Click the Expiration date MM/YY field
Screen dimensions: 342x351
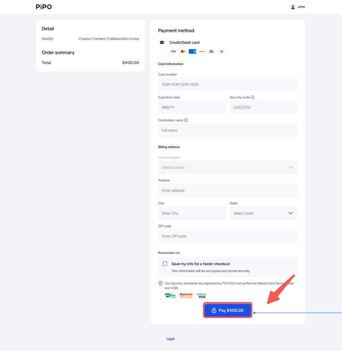(x=192, y=107)
